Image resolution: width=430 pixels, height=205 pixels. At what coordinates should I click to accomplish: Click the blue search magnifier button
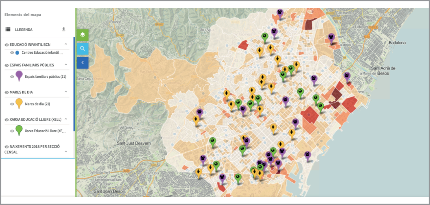(x=82, y=49)
